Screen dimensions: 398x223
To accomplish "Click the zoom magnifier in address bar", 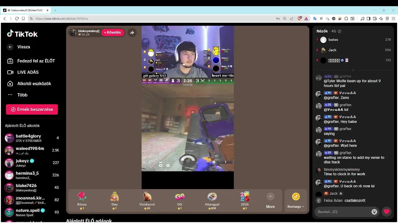I will [285, 19].
